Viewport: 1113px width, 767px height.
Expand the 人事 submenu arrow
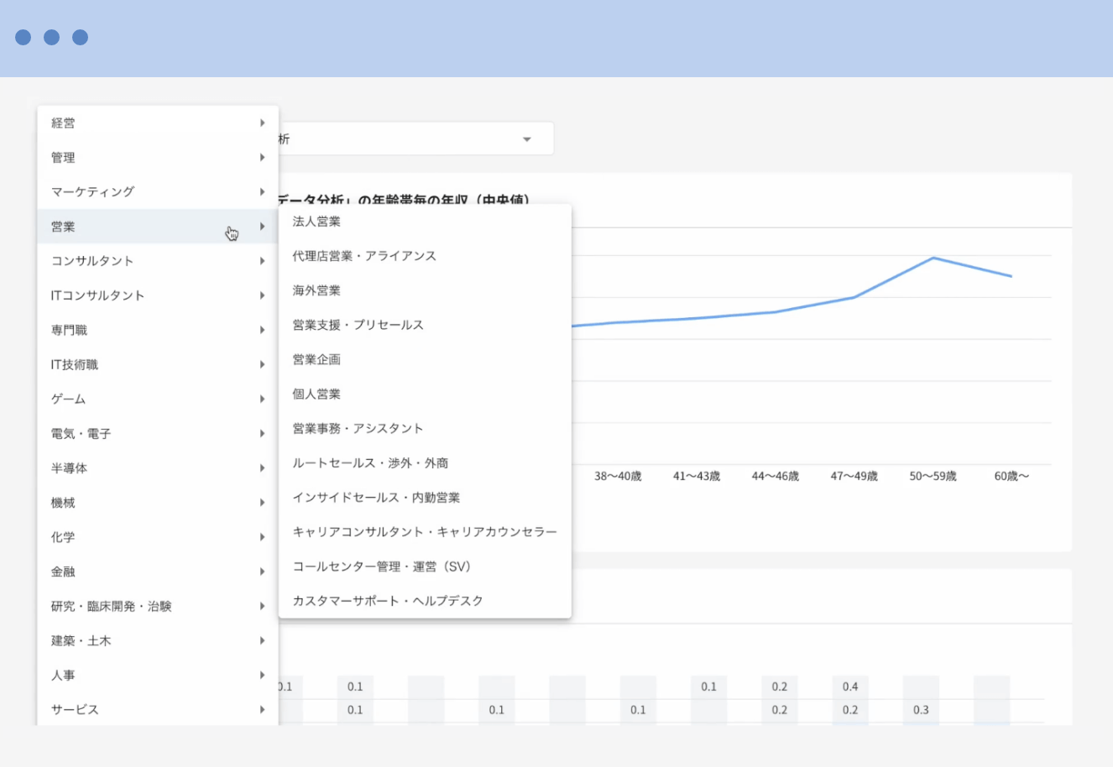pyautogui.click(x=262, y=676)
